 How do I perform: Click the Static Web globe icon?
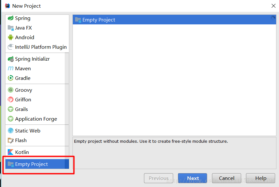11,131
